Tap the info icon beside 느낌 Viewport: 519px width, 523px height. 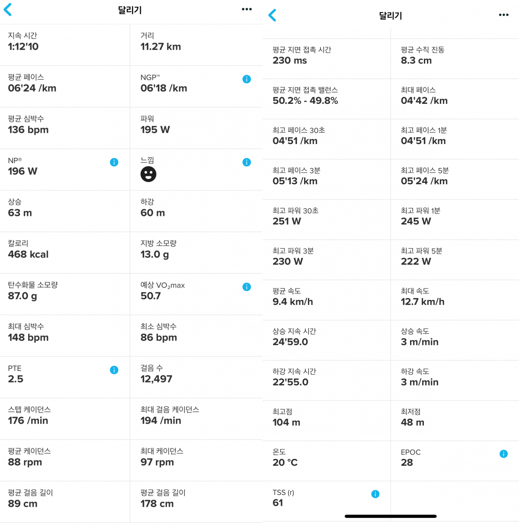coord(247,162)
